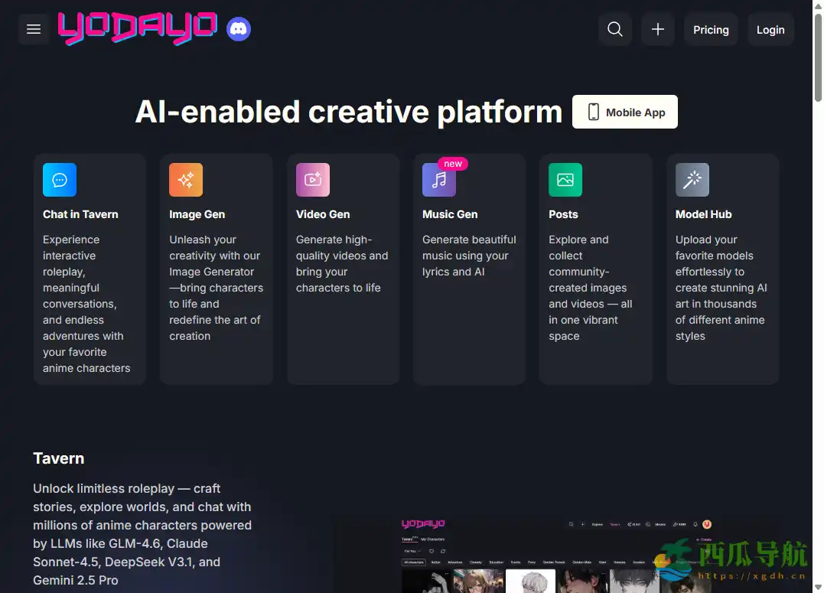The image size is (824, 593).
Task: Select the All Characters filter chip
Action: (x=415, y=562)
